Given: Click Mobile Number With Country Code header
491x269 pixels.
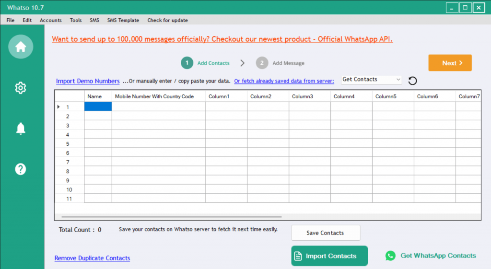Looking at the screenshot, I should (x=159, y=96).
